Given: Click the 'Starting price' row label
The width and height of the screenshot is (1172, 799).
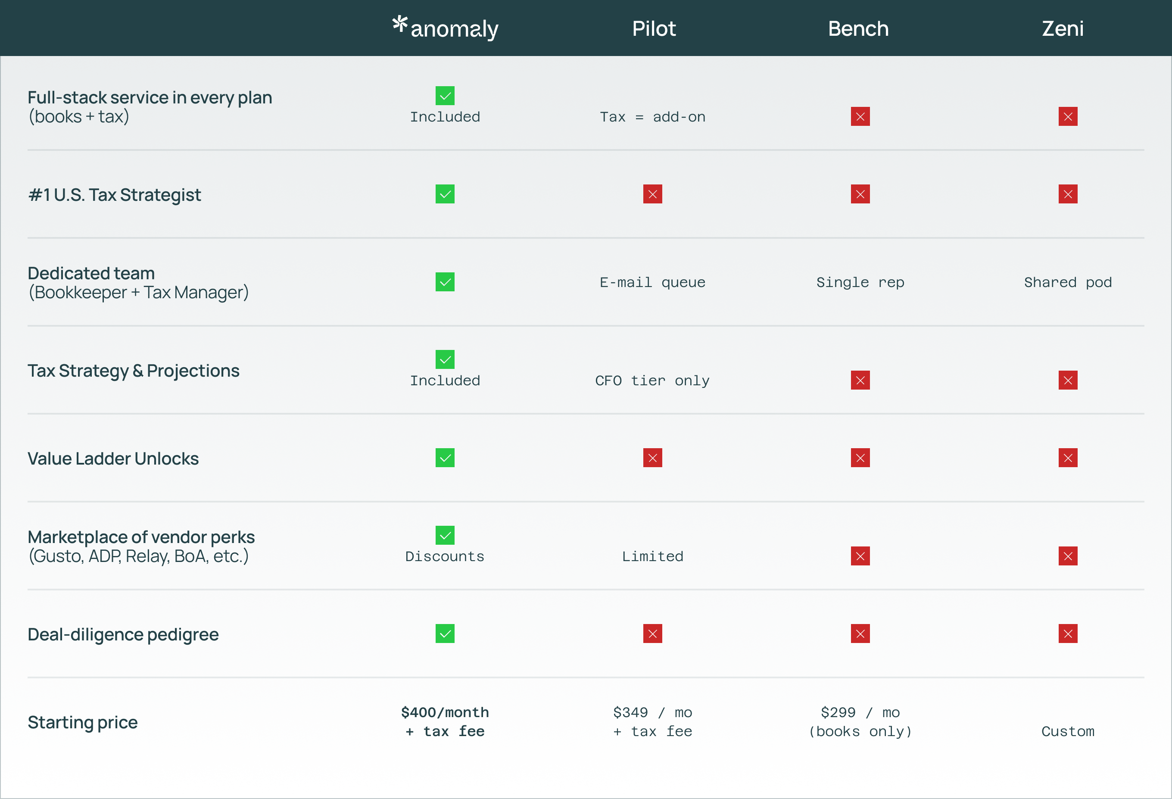Looking at the screenshot, I should point(83,722).
